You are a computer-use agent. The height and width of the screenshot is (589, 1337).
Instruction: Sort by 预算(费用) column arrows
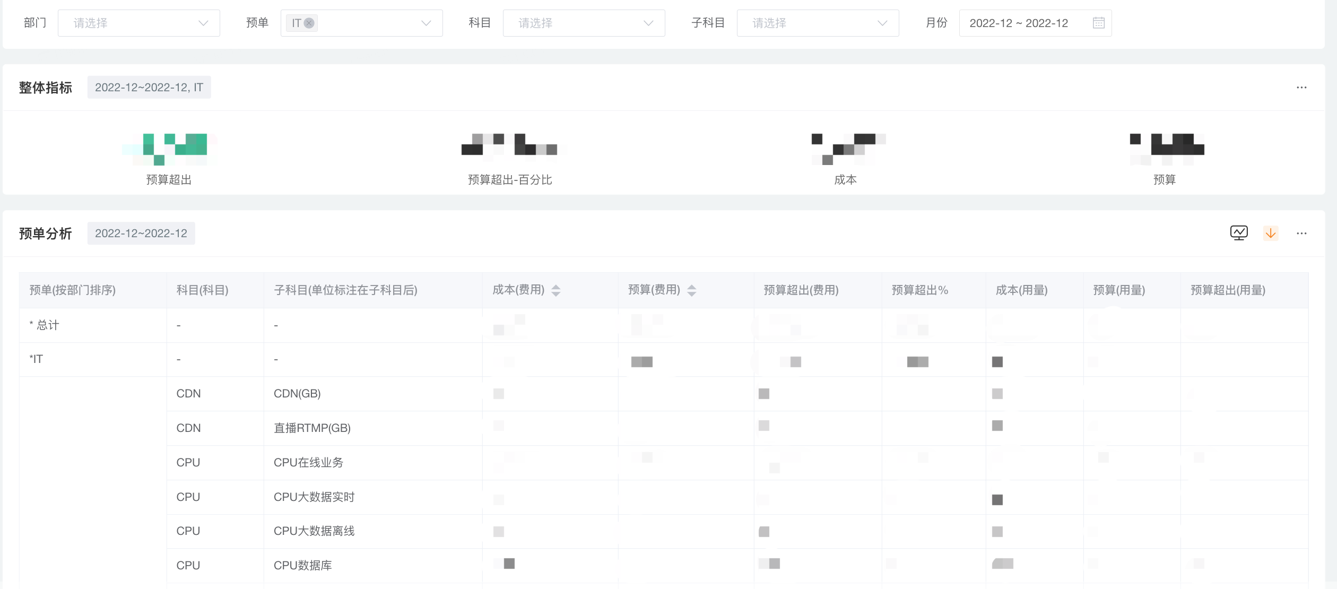click(x=691, y=290)
